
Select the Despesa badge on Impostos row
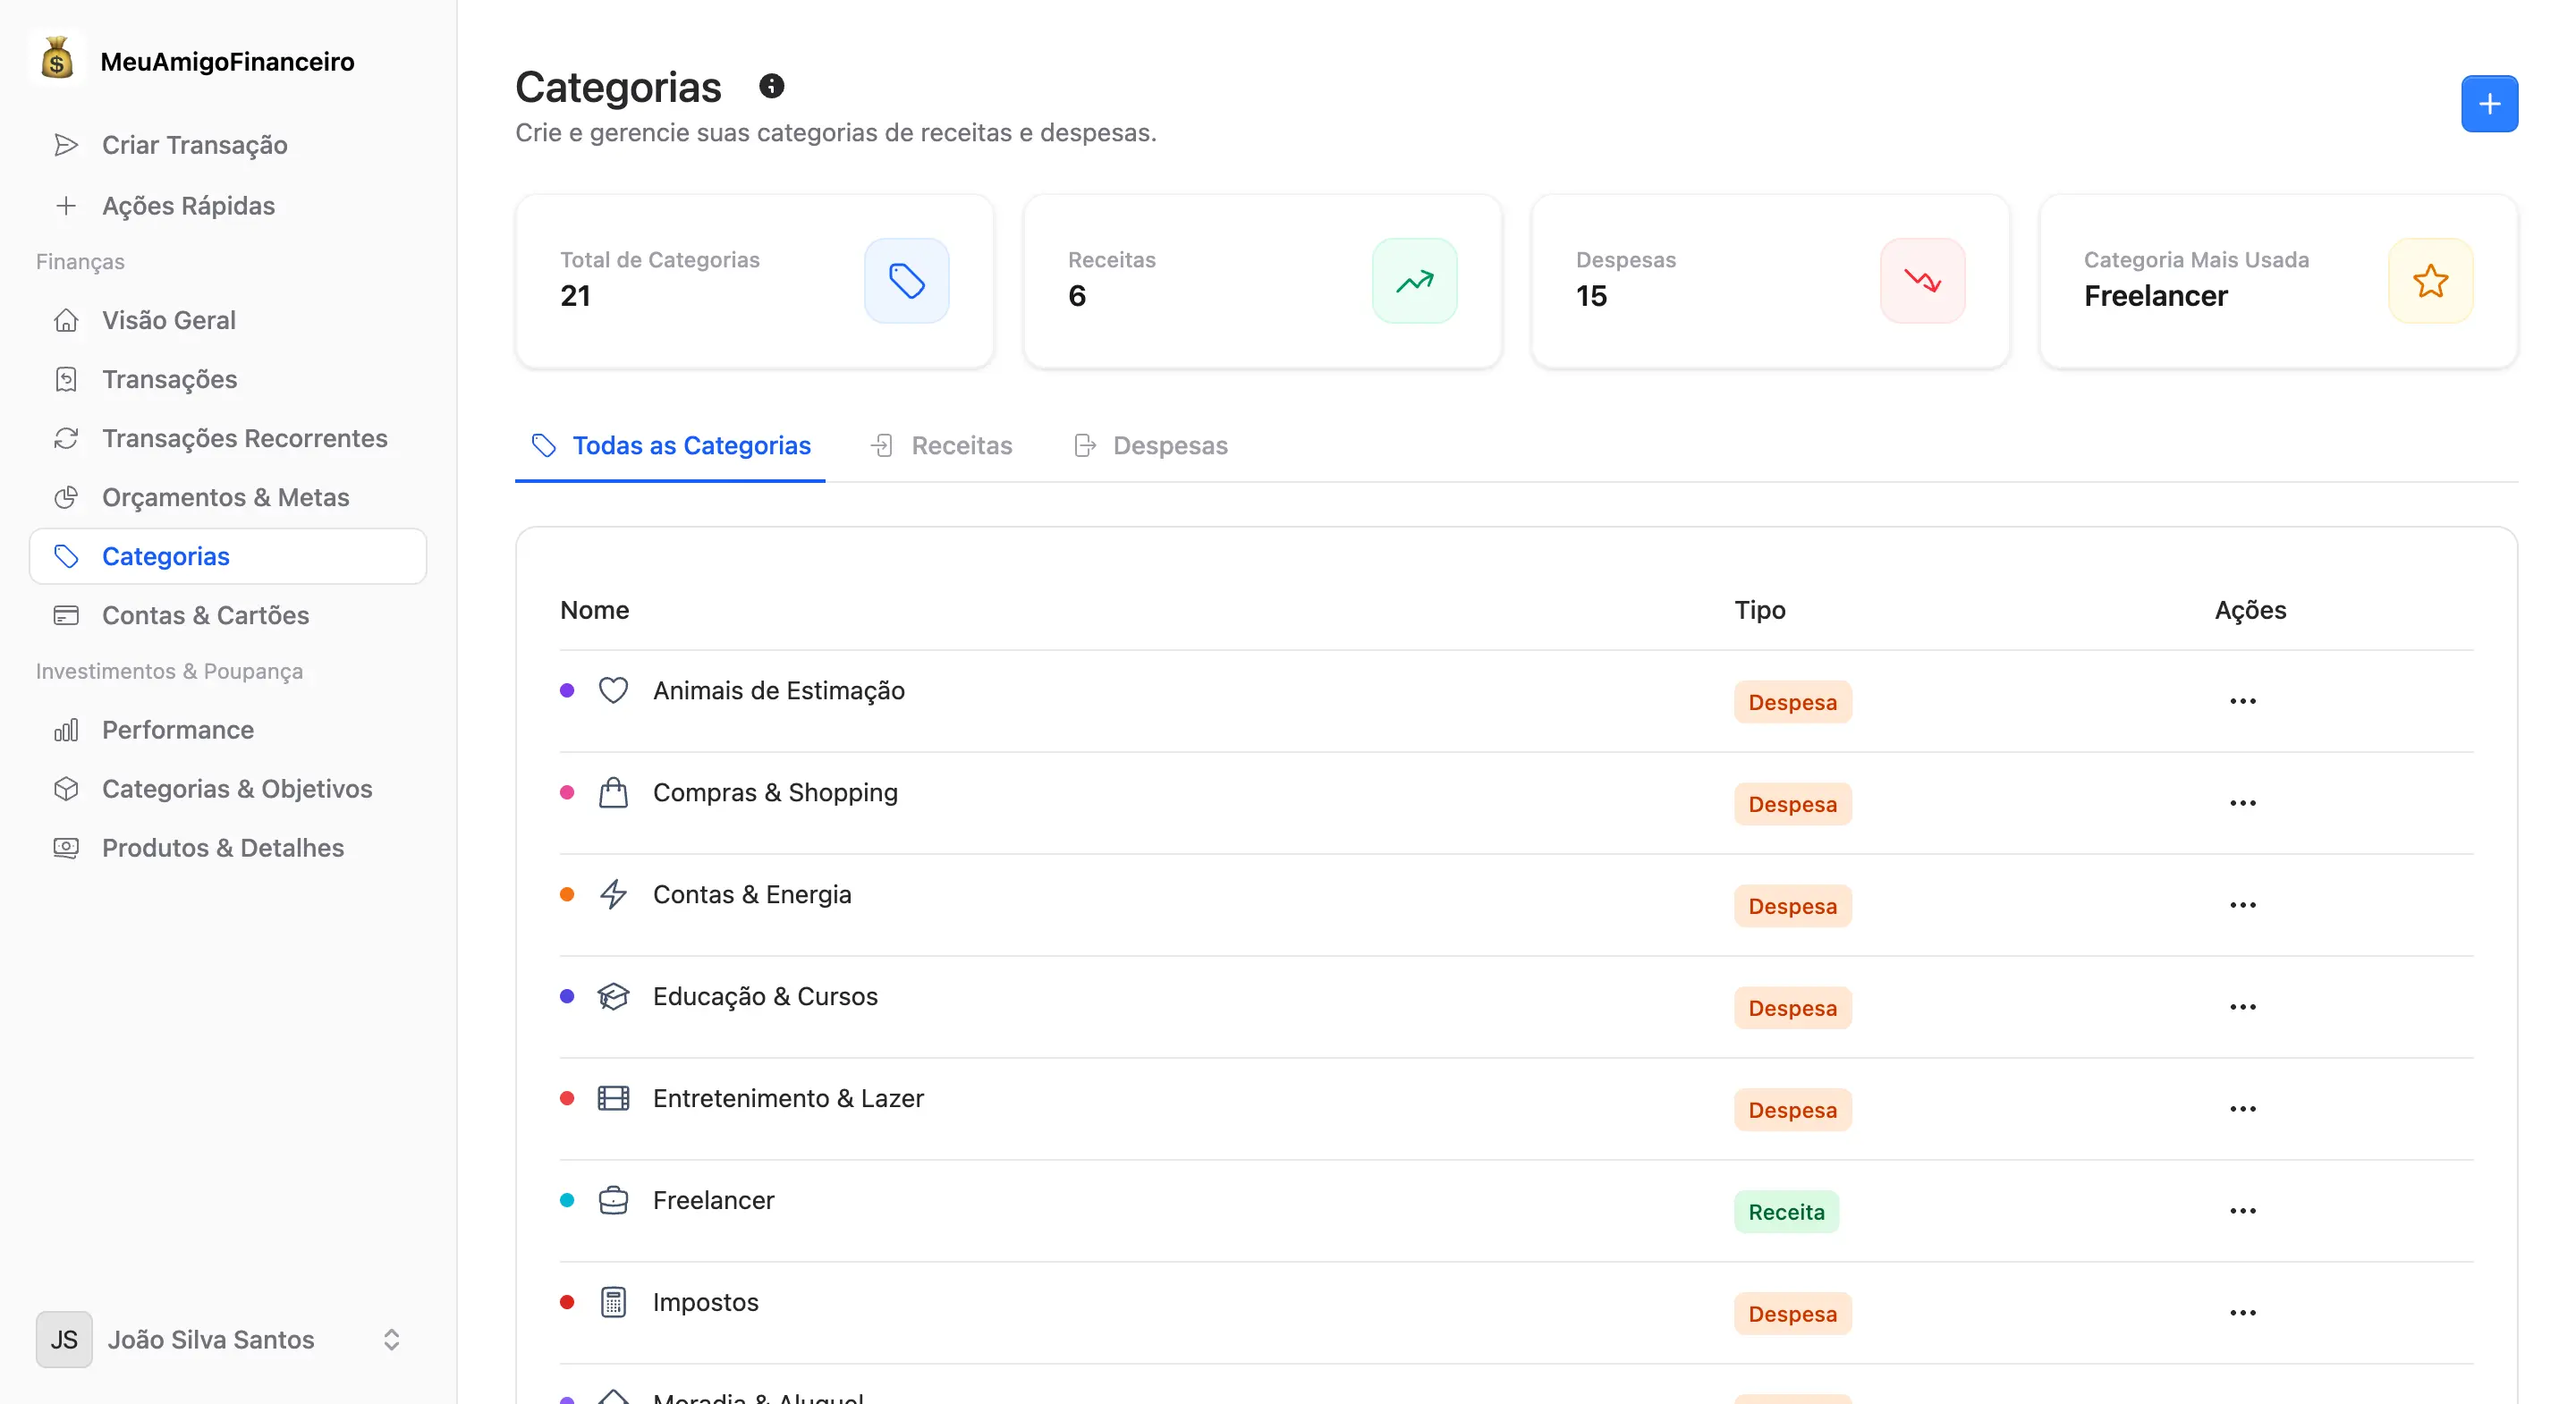[x=1792, y=1313]
